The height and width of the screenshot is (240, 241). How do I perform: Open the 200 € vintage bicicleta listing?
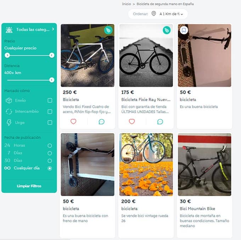click(x=146, y=164)
